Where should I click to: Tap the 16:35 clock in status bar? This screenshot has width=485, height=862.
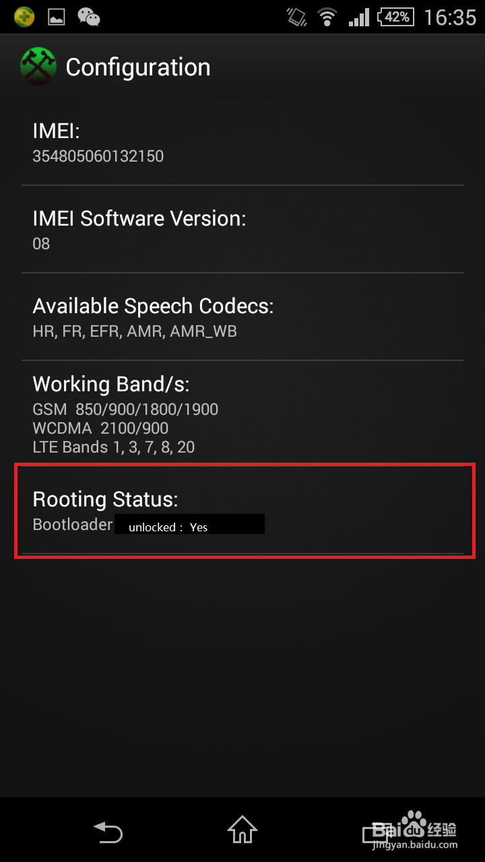[450, 17]
